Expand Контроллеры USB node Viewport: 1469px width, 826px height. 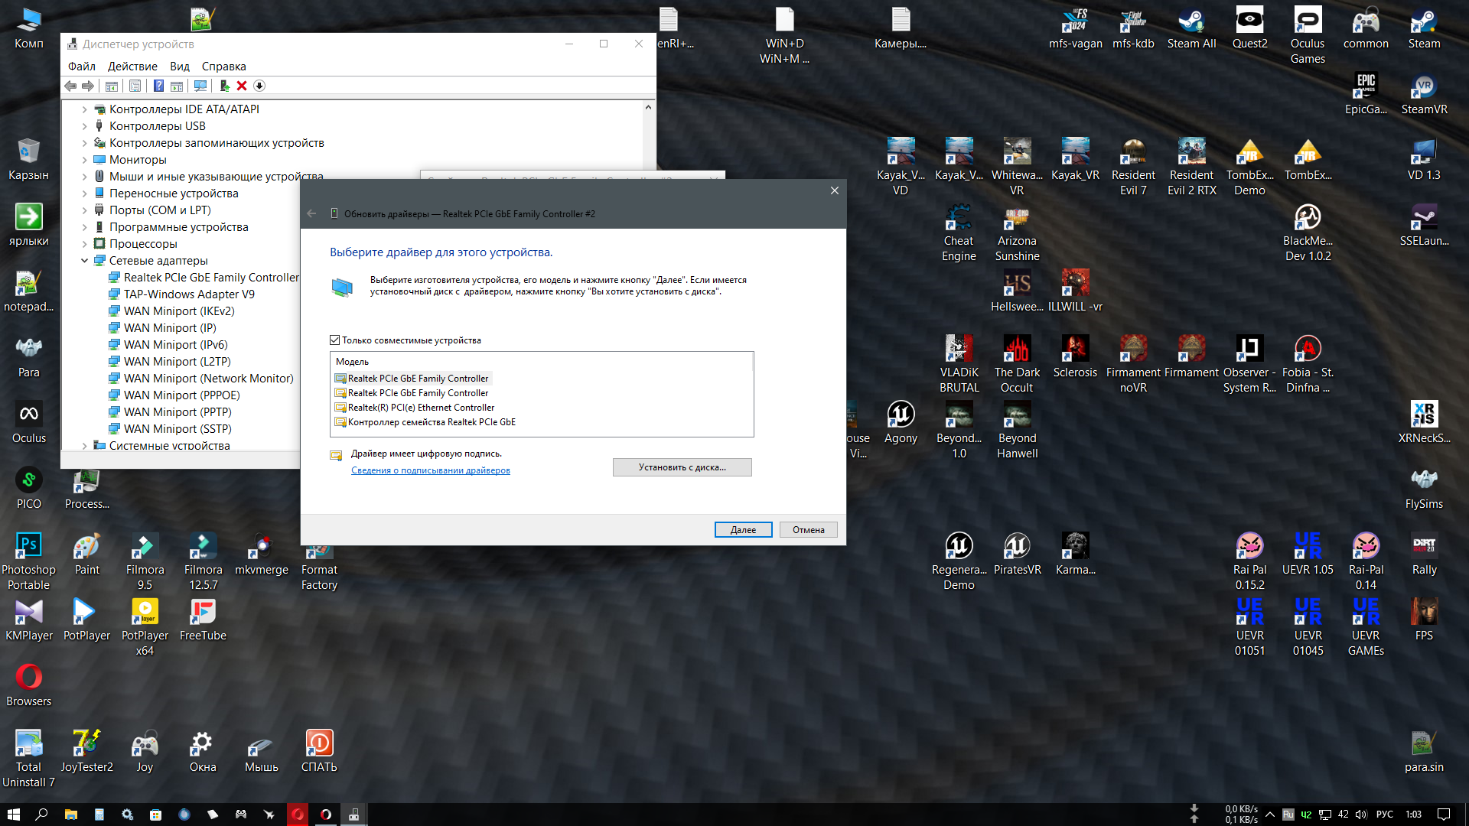coord(84,126)
